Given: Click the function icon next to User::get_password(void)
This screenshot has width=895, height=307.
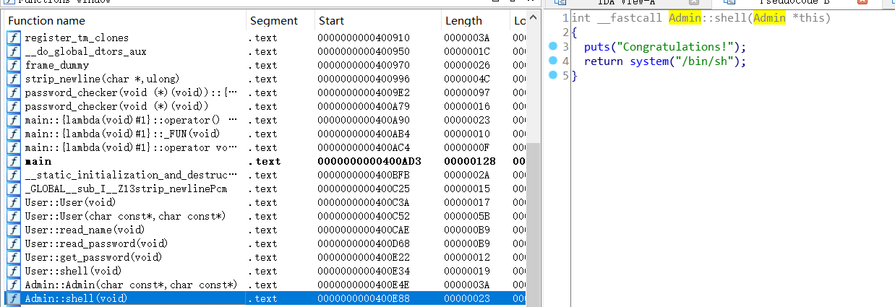Looking at the screenshot, I should [13, 257].
